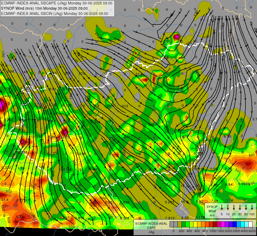Click the '3.66' value on the map
The image size is (257, 236).
pyautogui.click(x=11, y=71)
